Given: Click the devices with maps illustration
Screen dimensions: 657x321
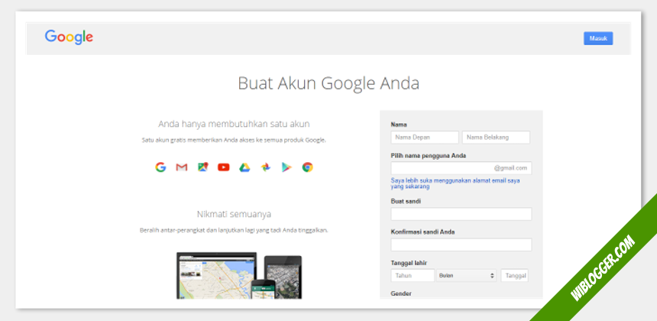Looking at the screenshot, I should click(x=239, y=275).
